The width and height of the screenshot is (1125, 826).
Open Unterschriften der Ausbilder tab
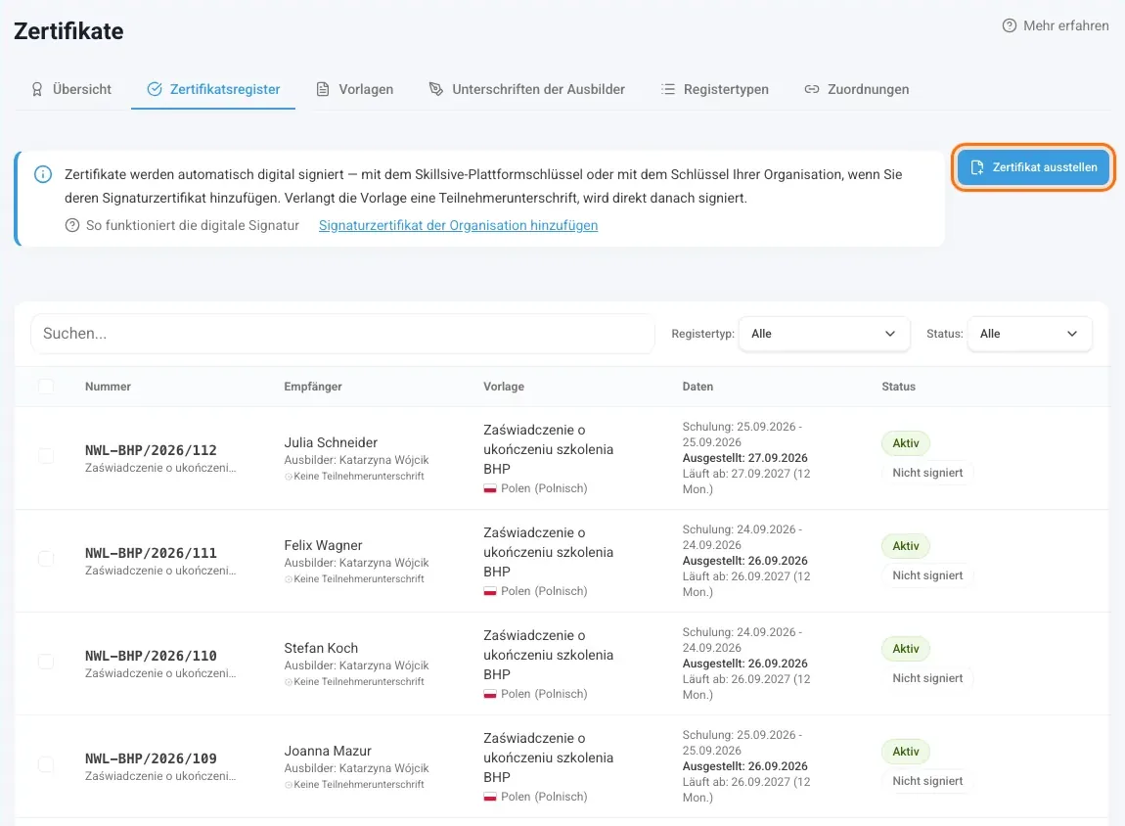pos(526,89)
